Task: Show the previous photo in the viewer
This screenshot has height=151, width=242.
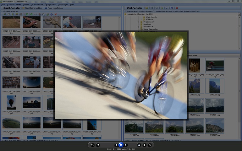Action: coord(116,145)
